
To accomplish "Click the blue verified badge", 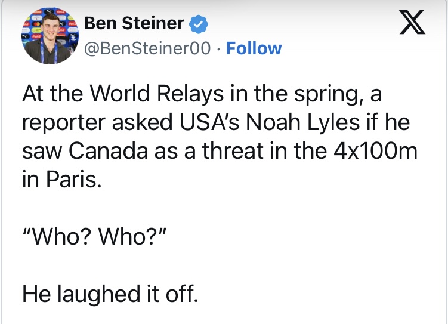I will click(199, 24).
